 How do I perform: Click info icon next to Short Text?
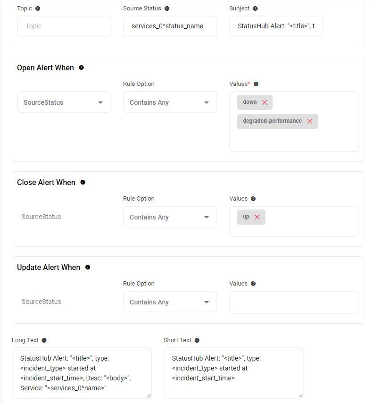(x=197, y=340)
